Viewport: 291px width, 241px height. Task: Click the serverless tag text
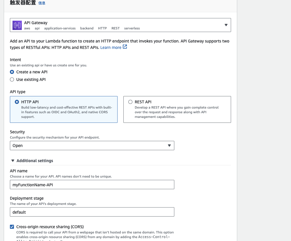click(132, 28)
